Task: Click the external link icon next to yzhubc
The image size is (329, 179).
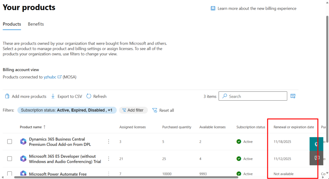Action: [x=59, y=77]
